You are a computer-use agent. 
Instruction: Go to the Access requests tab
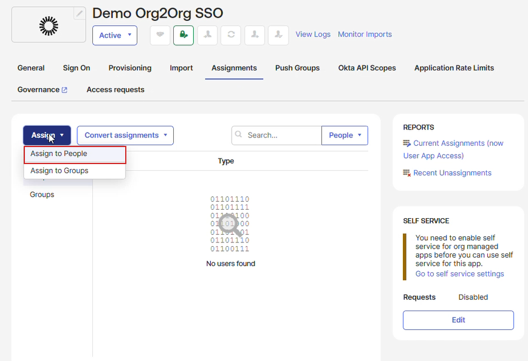click(115, 90)
